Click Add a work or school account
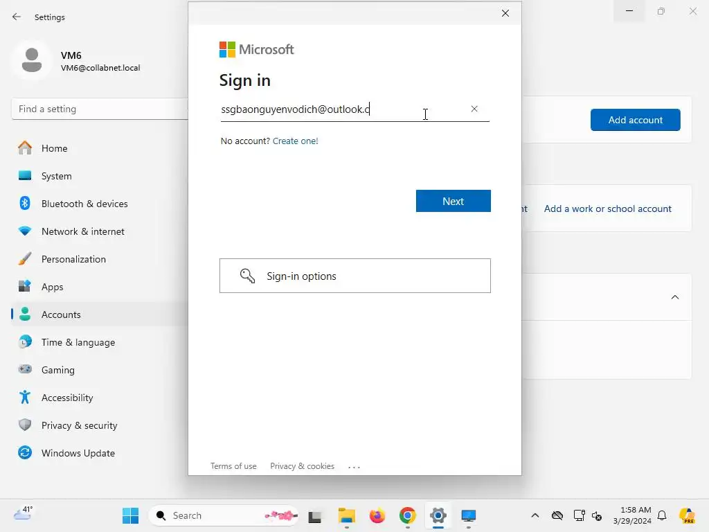Viewport: 709px width, 532px height. click(x=607, y=209)
